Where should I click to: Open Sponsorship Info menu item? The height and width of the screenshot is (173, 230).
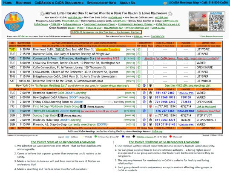tap(101, 3)
